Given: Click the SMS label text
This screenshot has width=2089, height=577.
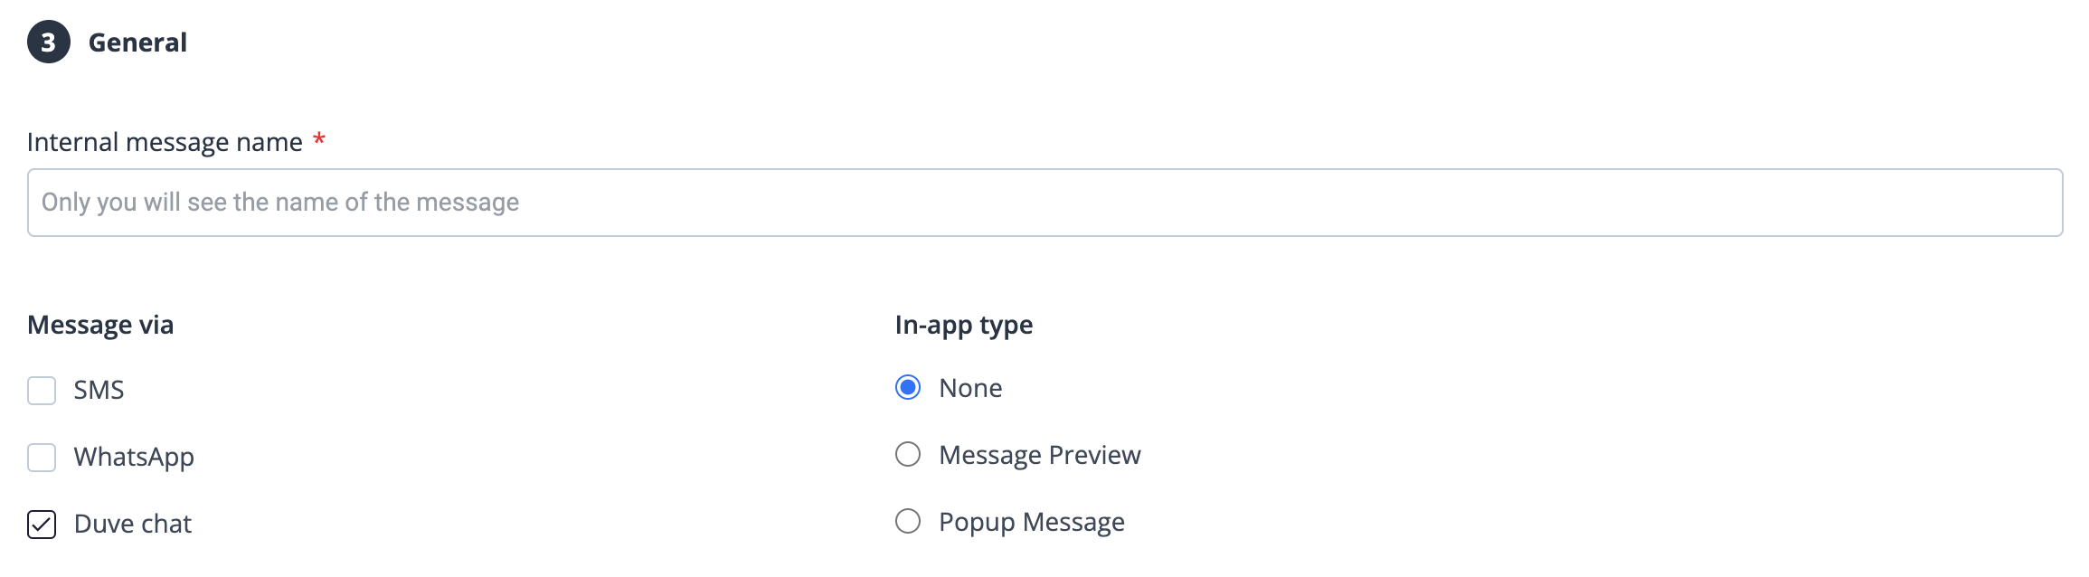Looking at the screenshot, I should [x=99, y=389].
